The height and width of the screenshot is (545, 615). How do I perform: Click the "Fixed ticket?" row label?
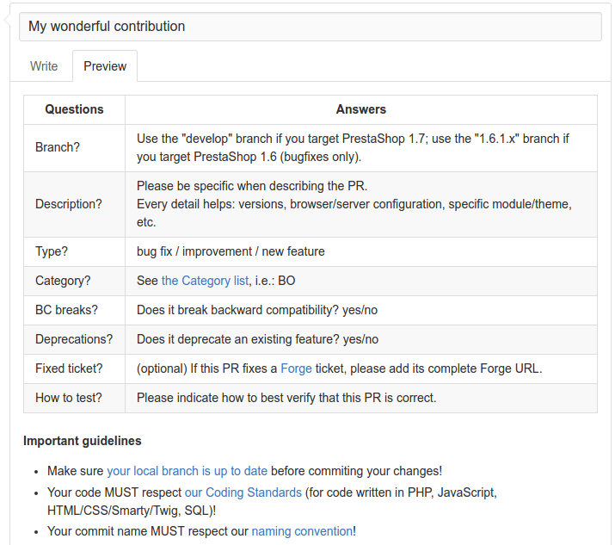(69, 368)
